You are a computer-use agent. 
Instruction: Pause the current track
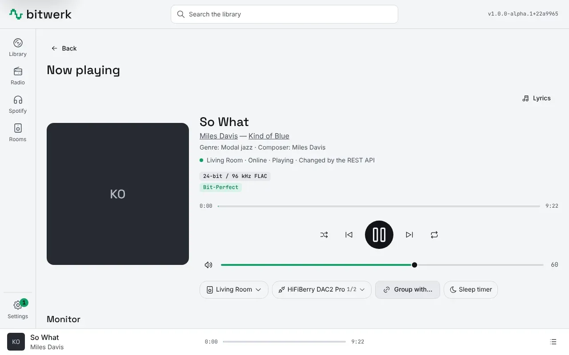pyautogui.click(x=379, y=235)
